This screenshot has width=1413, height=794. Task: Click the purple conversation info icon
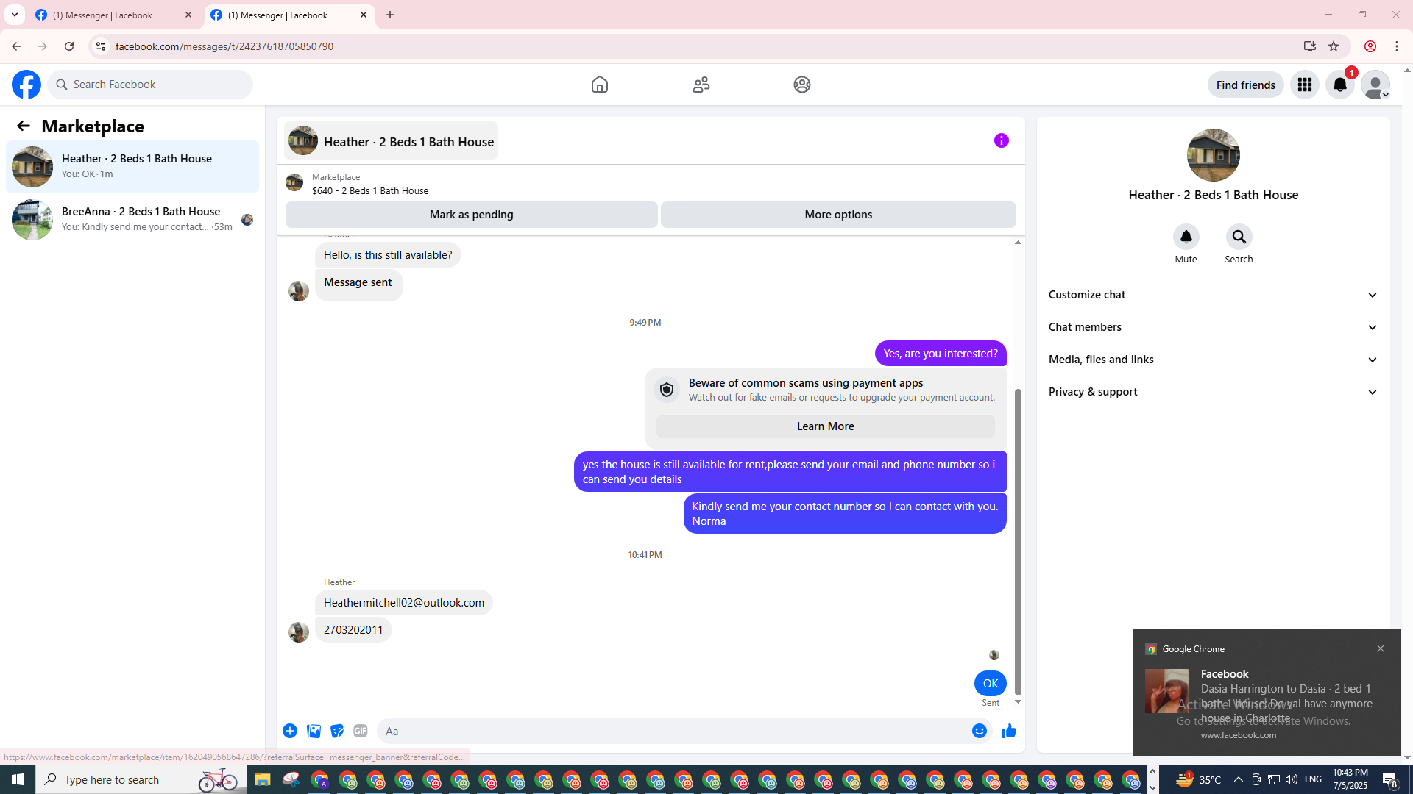(1001, 140)
